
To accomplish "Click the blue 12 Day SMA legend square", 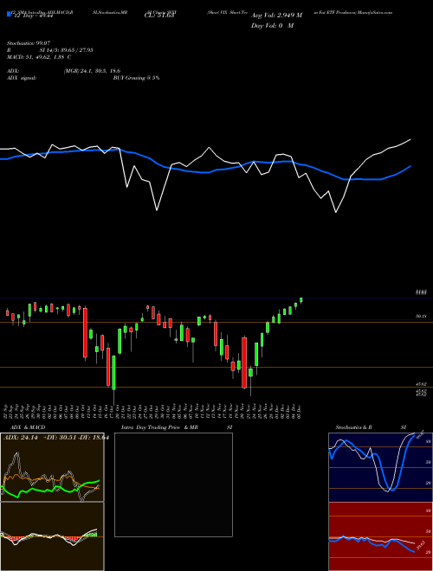I will point(9,14).
